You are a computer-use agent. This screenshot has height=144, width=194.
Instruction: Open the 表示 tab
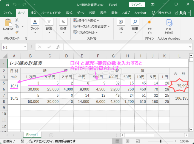coord(103,13)
